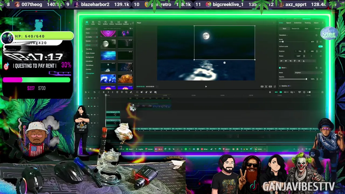Click the Position X value field
Screen dimensions: 345x194
pos(300,51)
